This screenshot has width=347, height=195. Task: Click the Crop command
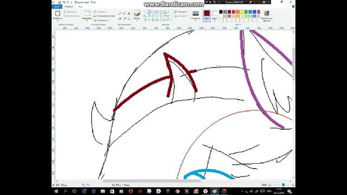(100, 12)
